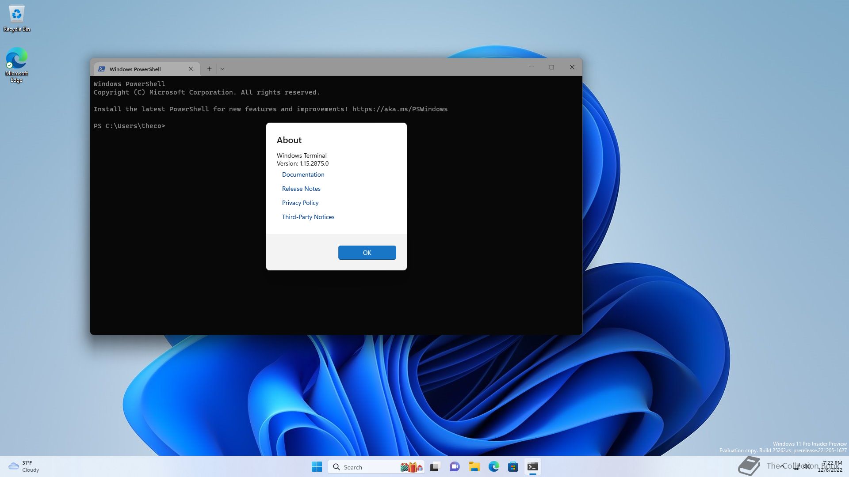Open the Documentation link
The image size is (849, 477).
[303, 174]
